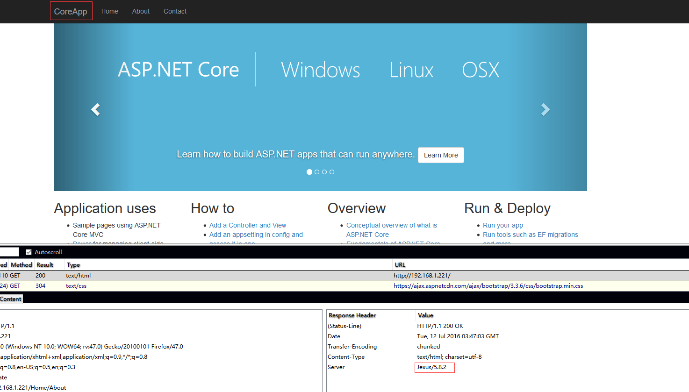This screenshot has width=689, height=392.
Task: Select the (Status-Line) header name
Action: pos(344,326)
